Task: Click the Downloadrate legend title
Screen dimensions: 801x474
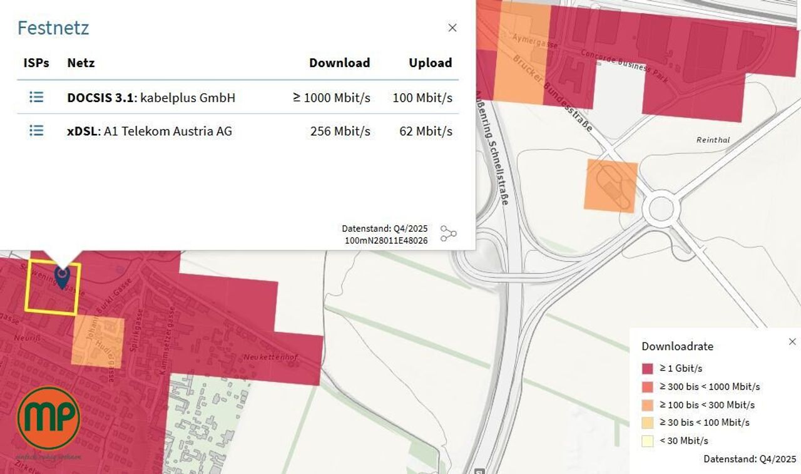Action: 678,346
